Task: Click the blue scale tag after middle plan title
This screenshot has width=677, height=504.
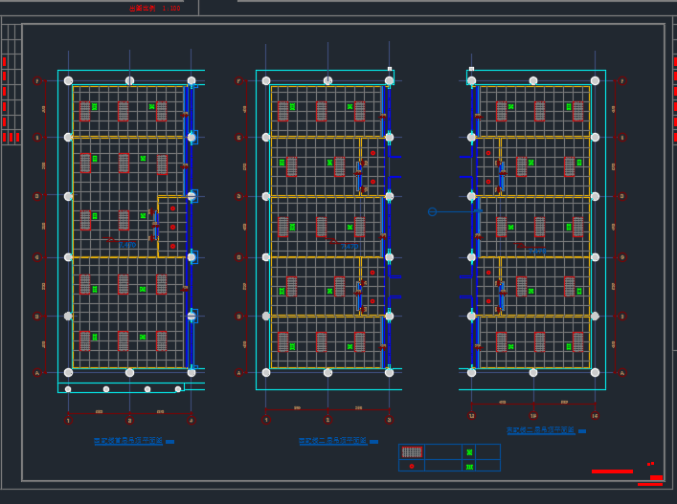Action: pos(373,442)
